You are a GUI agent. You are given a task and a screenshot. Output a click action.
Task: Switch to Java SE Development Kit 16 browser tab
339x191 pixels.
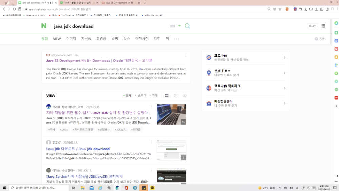[x=120, y=3]
